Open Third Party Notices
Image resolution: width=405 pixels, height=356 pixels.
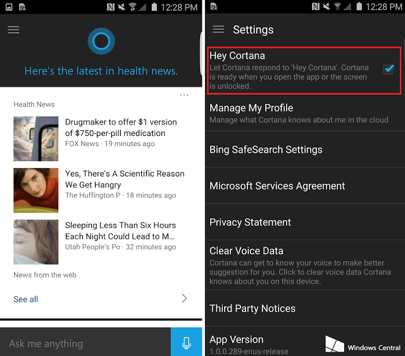(305, 308)
